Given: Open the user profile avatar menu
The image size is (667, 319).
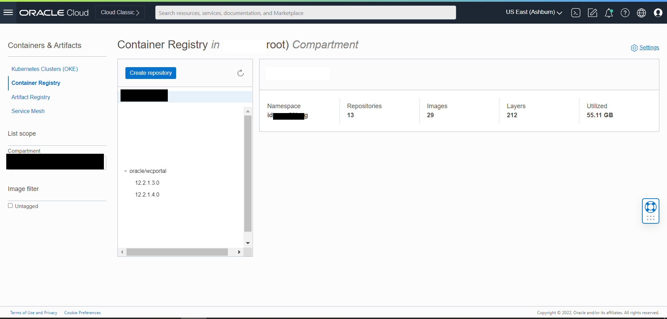Looking at the screenshot, I should pyautogui.click(x=658, y=13).
